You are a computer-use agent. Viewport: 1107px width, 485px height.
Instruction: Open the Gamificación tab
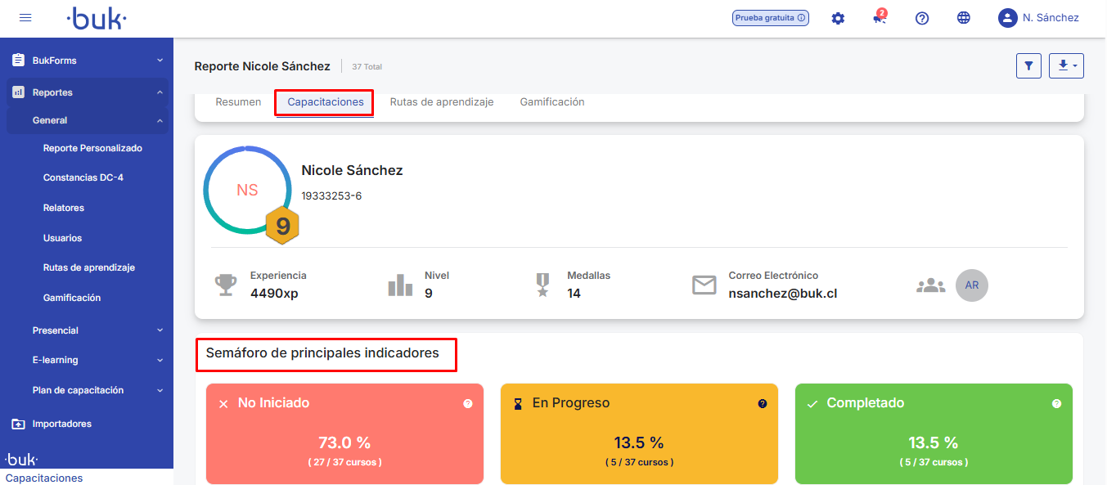(x=552, y=102)
